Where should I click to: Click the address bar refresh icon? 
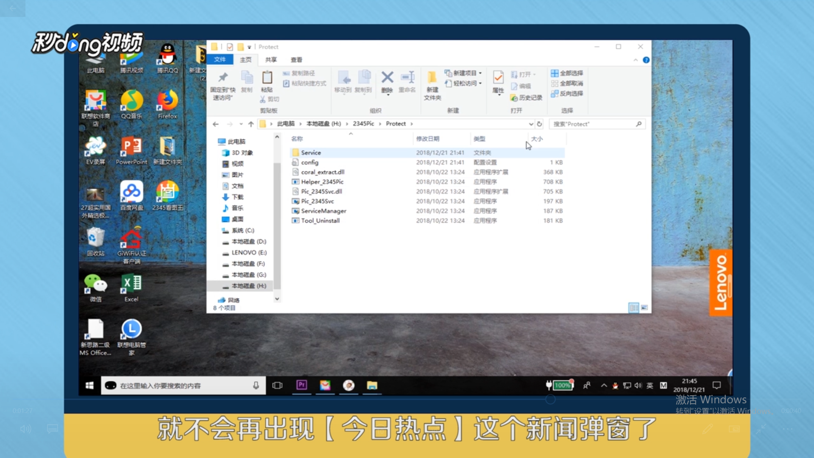[539, 124]
